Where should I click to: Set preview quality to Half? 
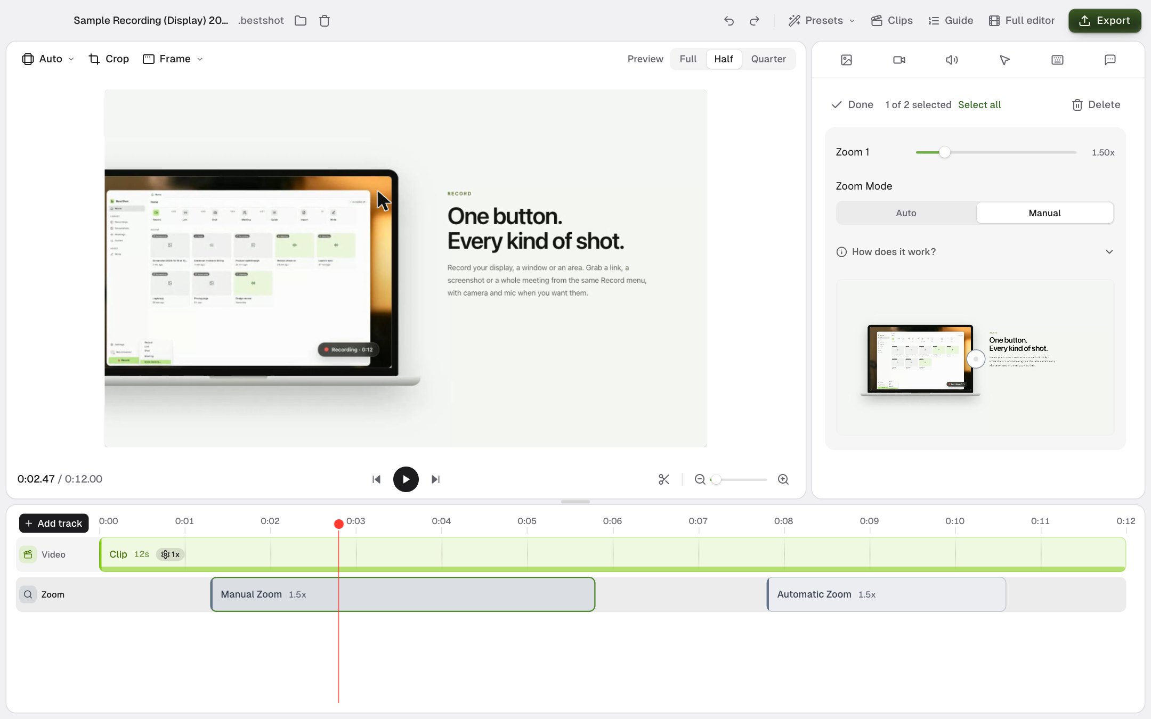pos(724,59)
